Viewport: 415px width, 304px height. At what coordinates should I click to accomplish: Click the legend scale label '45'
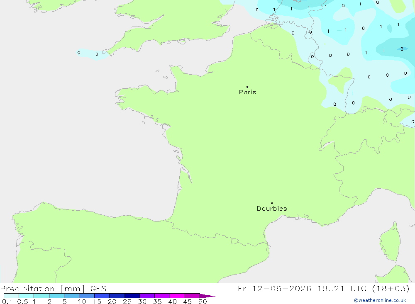[x=188, y=302]
